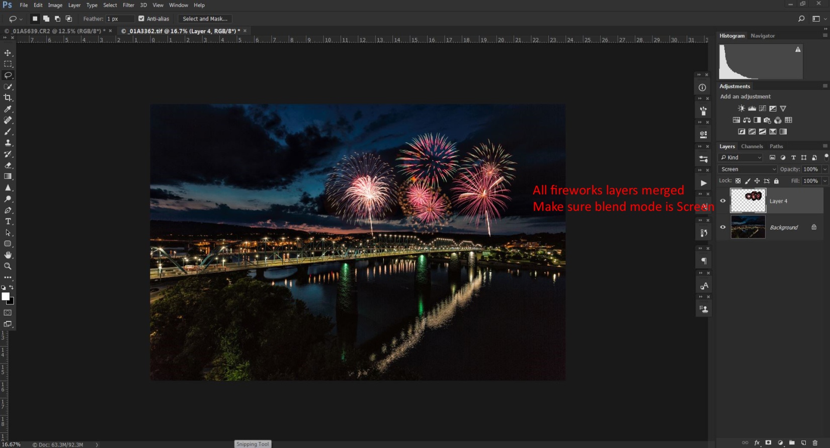Select the Crop tool
Screen dimensions: 830x448
(x=8, y=98)
